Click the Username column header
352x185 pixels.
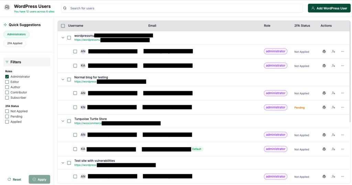76,26
